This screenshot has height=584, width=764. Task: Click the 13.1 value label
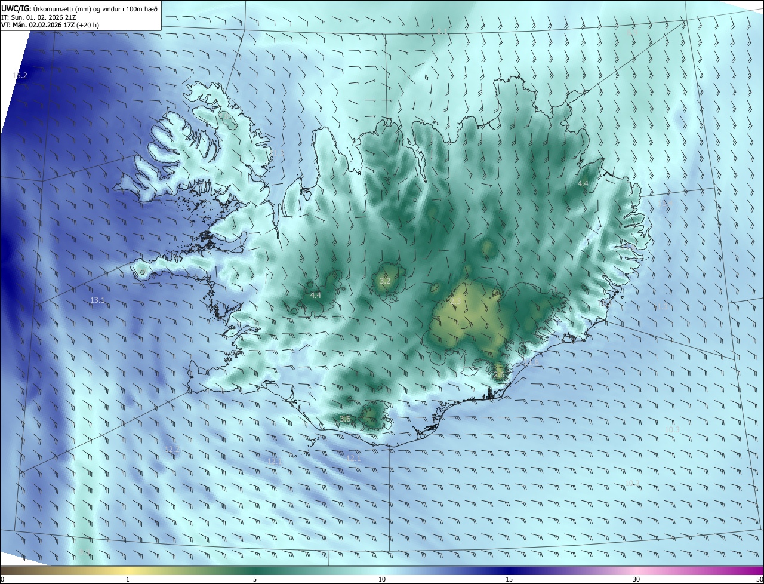tap(97, 300)
